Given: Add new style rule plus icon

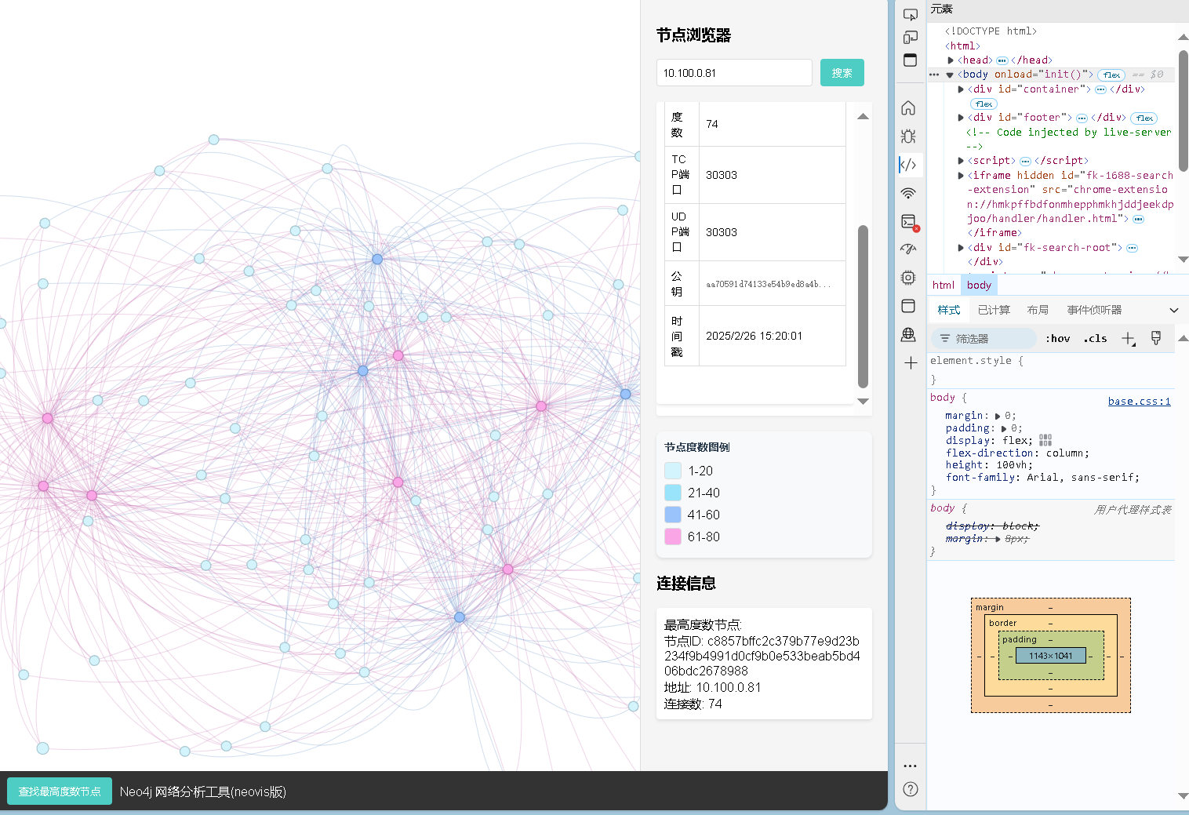Looking at the screenshot, I should coord(1129,338).
